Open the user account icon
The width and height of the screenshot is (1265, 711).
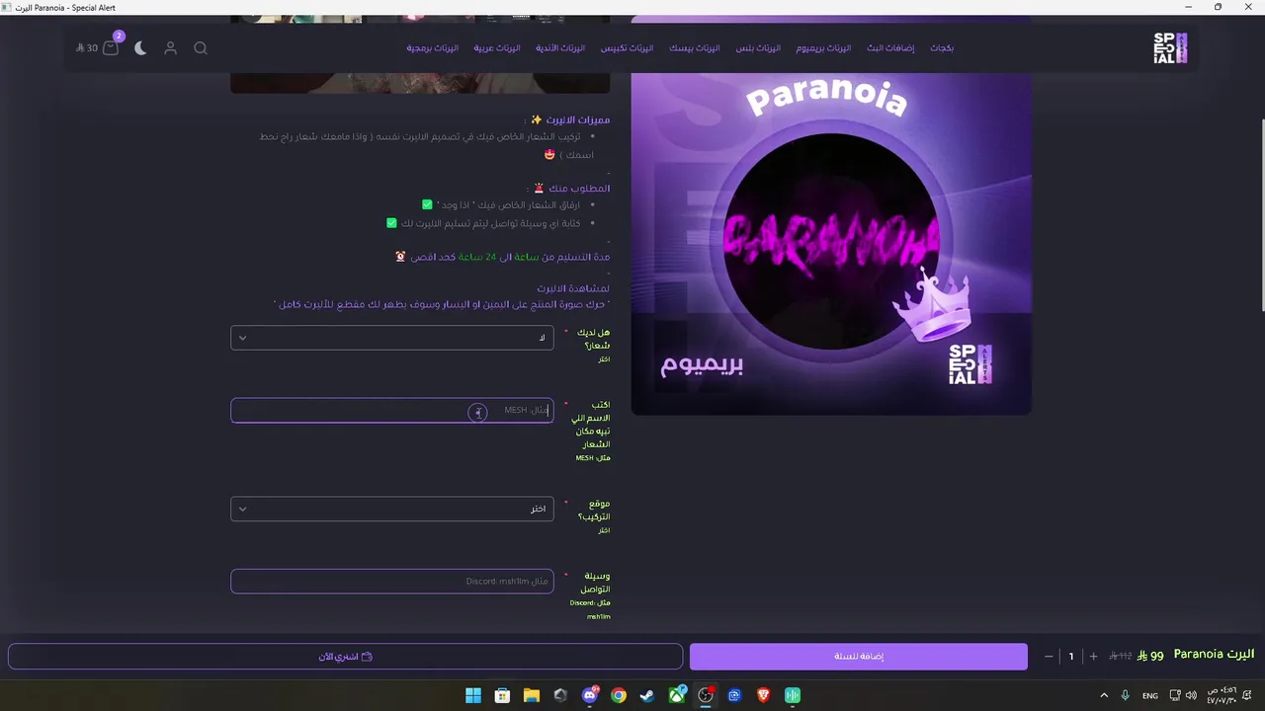[x=170, y=48]
